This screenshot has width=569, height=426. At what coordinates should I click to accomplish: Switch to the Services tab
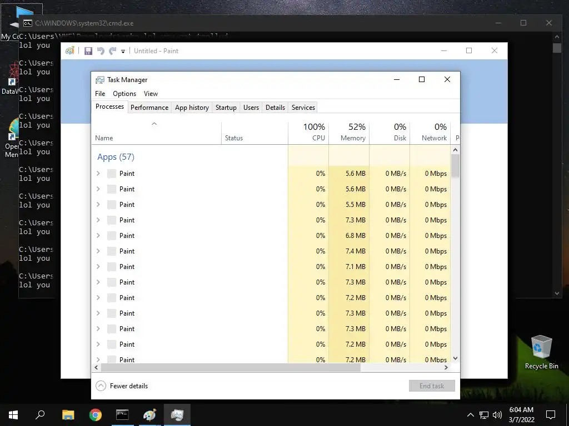point(303,108)
